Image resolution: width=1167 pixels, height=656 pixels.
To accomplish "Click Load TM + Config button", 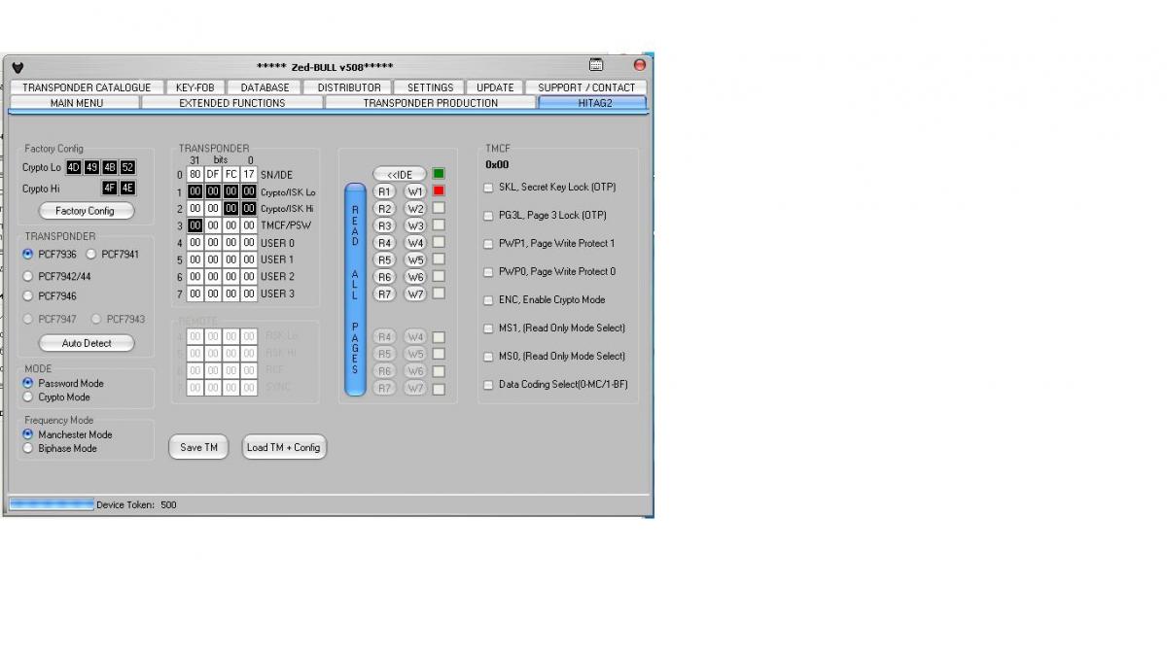I will pyautogui.click(x=283, y=447).
